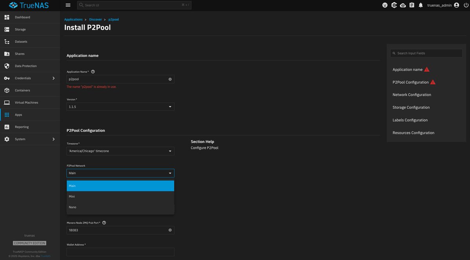Go to Applications breadcrumb link
Image resolution: width=470 pixels, height=260 pixels.
73,19
